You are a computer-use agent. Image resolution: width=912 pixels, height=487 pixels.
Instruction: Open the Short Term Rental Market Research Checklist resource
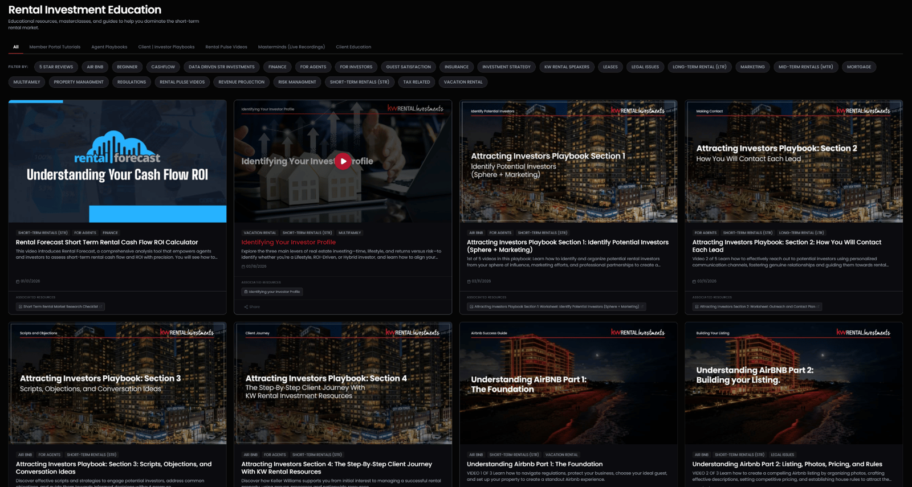[x=60, y=306]
